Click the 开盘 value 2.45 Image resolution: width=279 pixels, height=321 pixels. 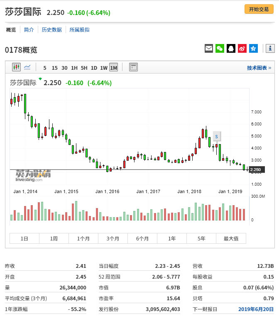pos(81,277)
